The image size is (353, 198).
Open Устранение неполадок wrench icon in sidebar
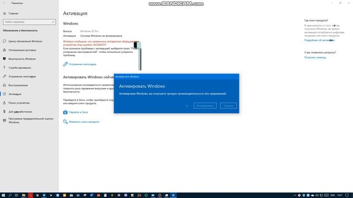(4, 76)
